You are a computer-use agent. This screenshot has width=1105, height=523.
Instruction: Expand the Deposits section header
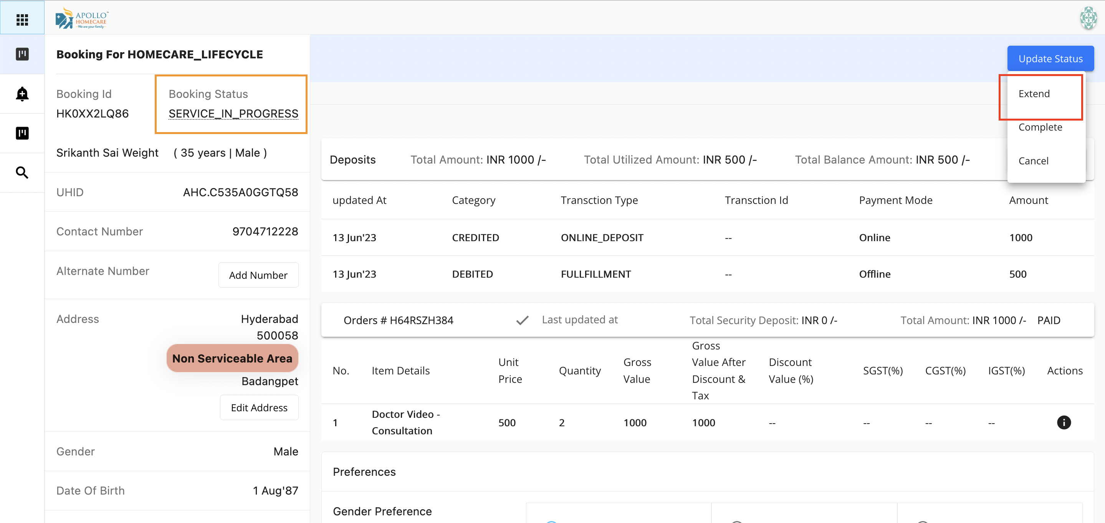[x=352, y=160]
